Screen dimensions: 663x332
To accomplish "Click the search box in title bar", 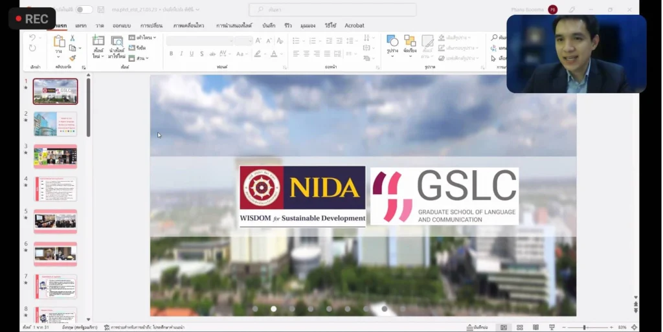I will click(332, 9).
